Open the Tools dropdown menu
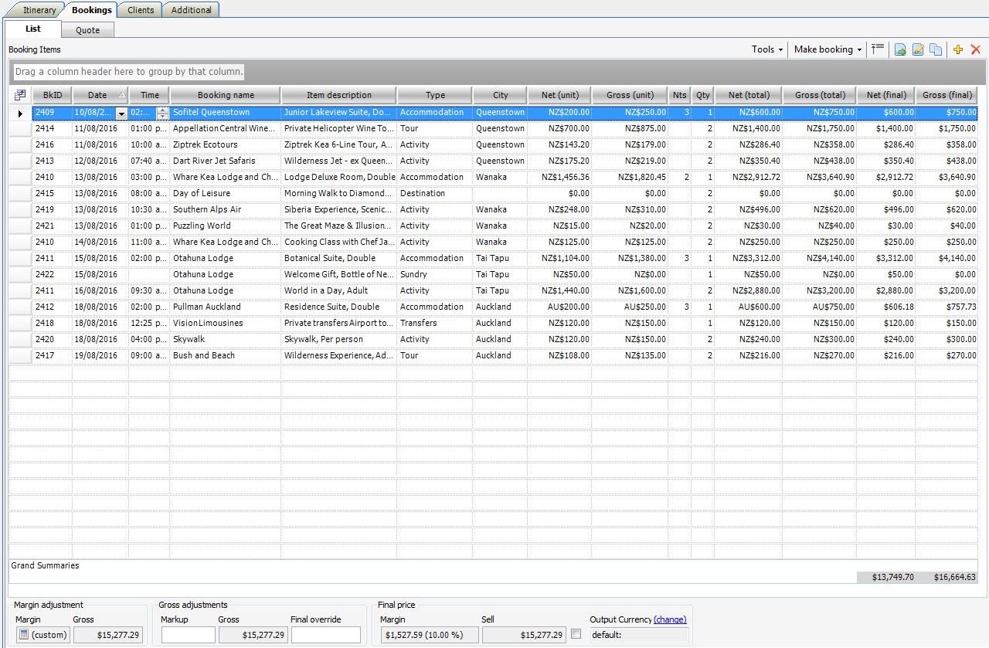The width and height of the screenshot is (989, 648). (x=766, y=49)
